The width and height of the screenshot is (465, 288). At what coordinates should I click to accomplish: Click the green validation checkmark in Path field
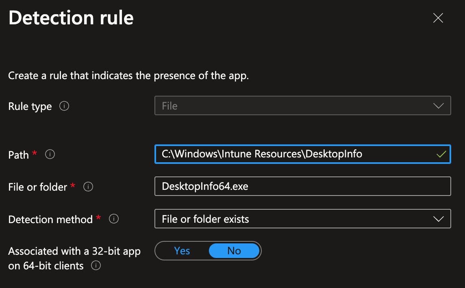442,154
